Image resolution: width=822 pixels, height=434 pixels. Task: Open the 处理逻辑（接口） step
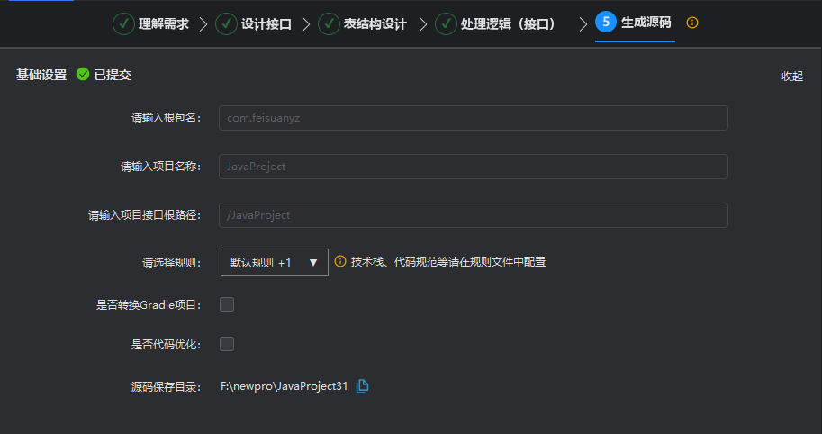pyautogui.click(x=508, y=23)
